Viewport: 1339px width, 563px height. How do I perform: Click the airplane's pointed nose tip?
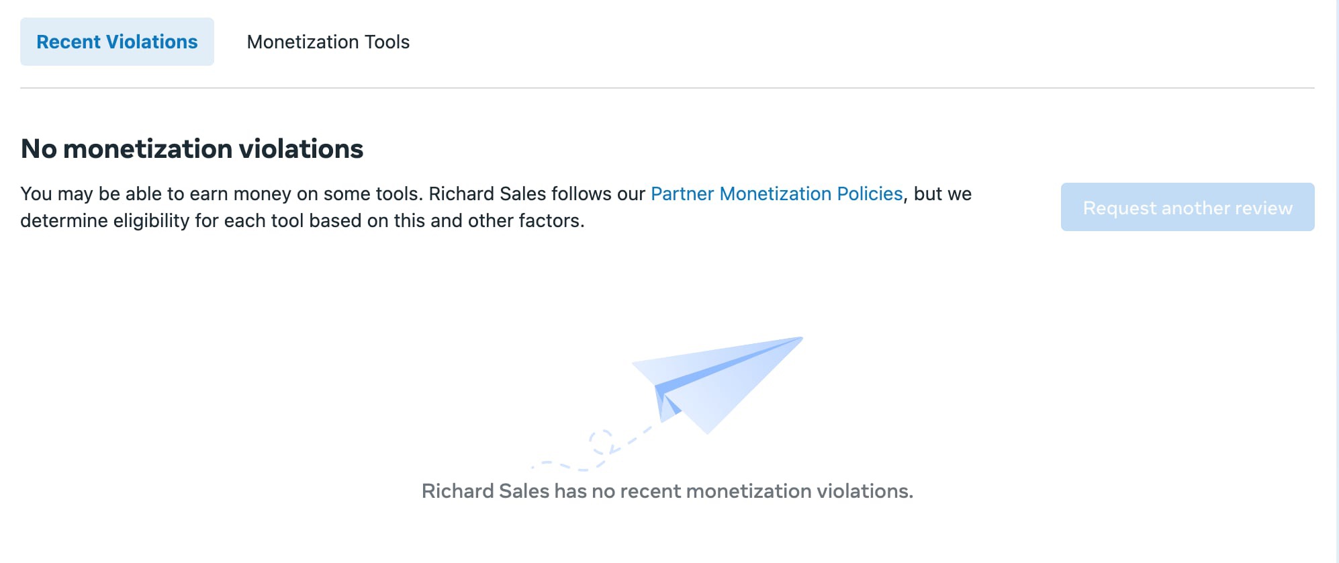(x=799, y=339)
